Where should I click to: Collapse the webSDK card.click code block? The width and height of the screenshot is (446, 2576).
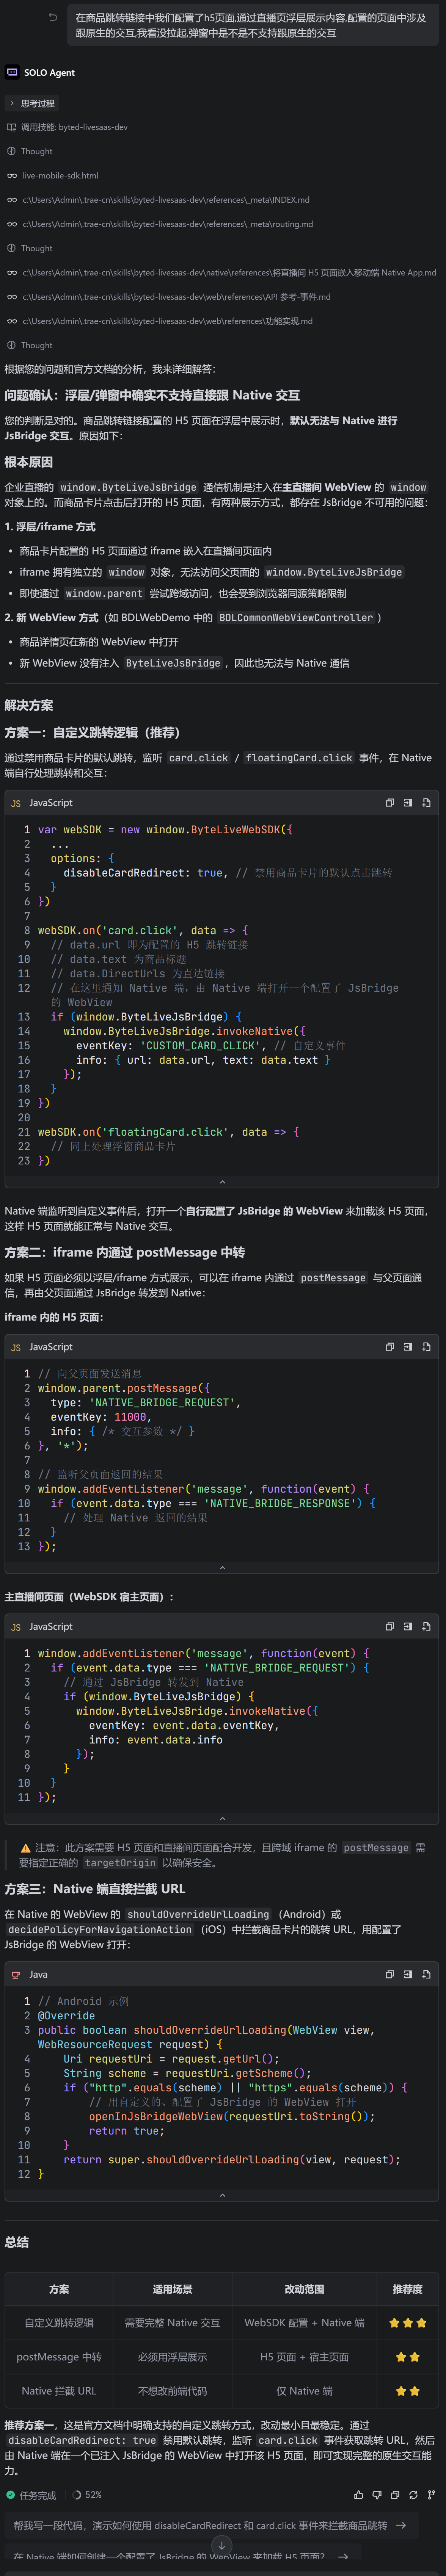222,1181
